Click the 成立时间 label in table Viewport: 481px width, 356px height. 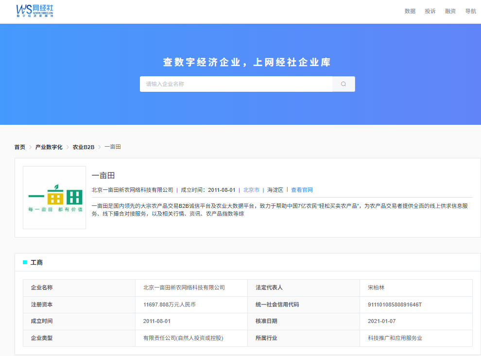(x=42, y=321)
